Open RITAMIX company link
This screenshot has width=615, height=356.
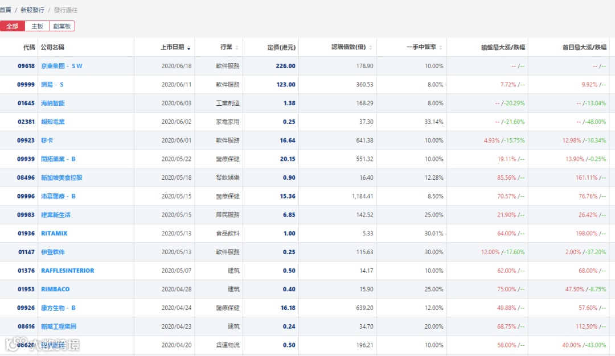pyautogui.click(x=54, y=233)
